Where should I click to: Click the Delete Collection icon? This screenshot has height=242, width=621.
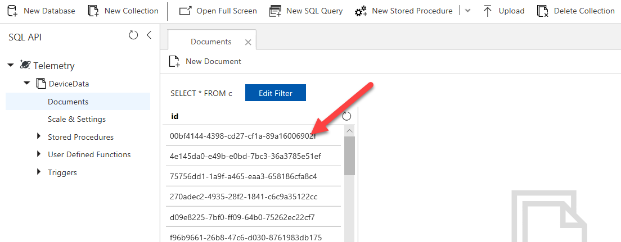pyautogui.click(x=543, y=11)
